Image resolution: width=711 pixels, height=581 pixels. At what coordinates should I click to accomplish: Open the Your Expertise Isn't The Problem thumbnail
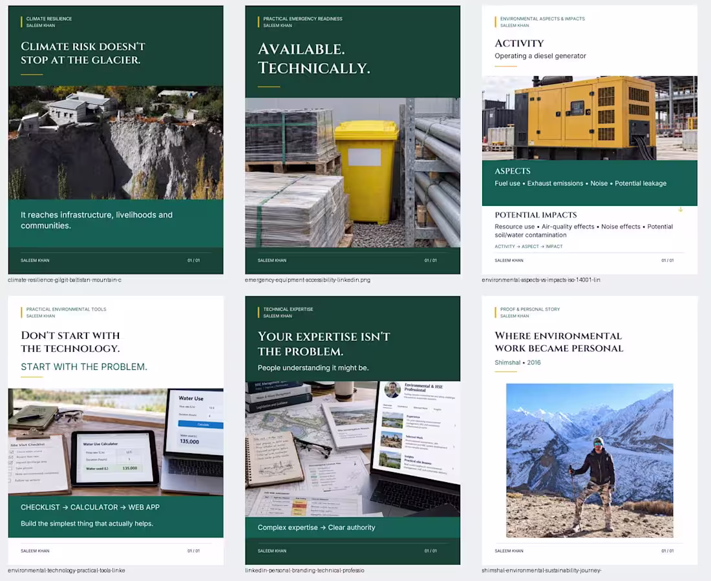click(x=352, y=430)
